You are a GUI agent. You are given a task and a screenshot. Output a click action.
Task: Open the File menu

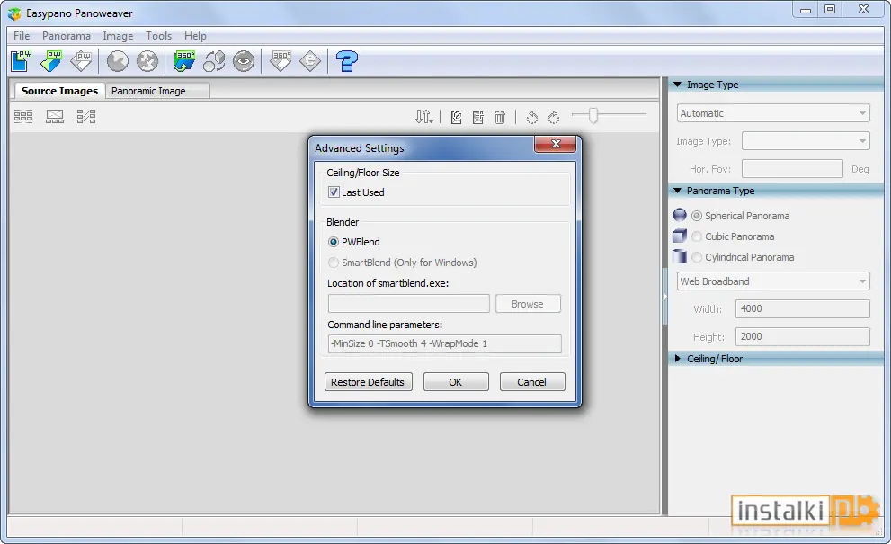22,36
